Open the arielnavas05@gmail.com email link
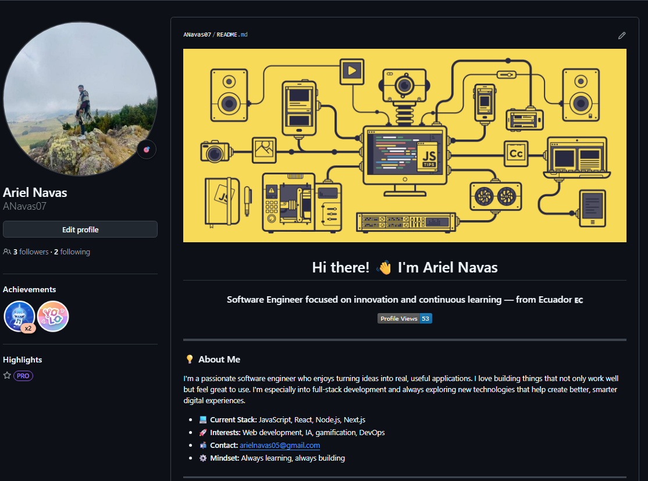Screen dimensions: 648x481 (280, 446)
